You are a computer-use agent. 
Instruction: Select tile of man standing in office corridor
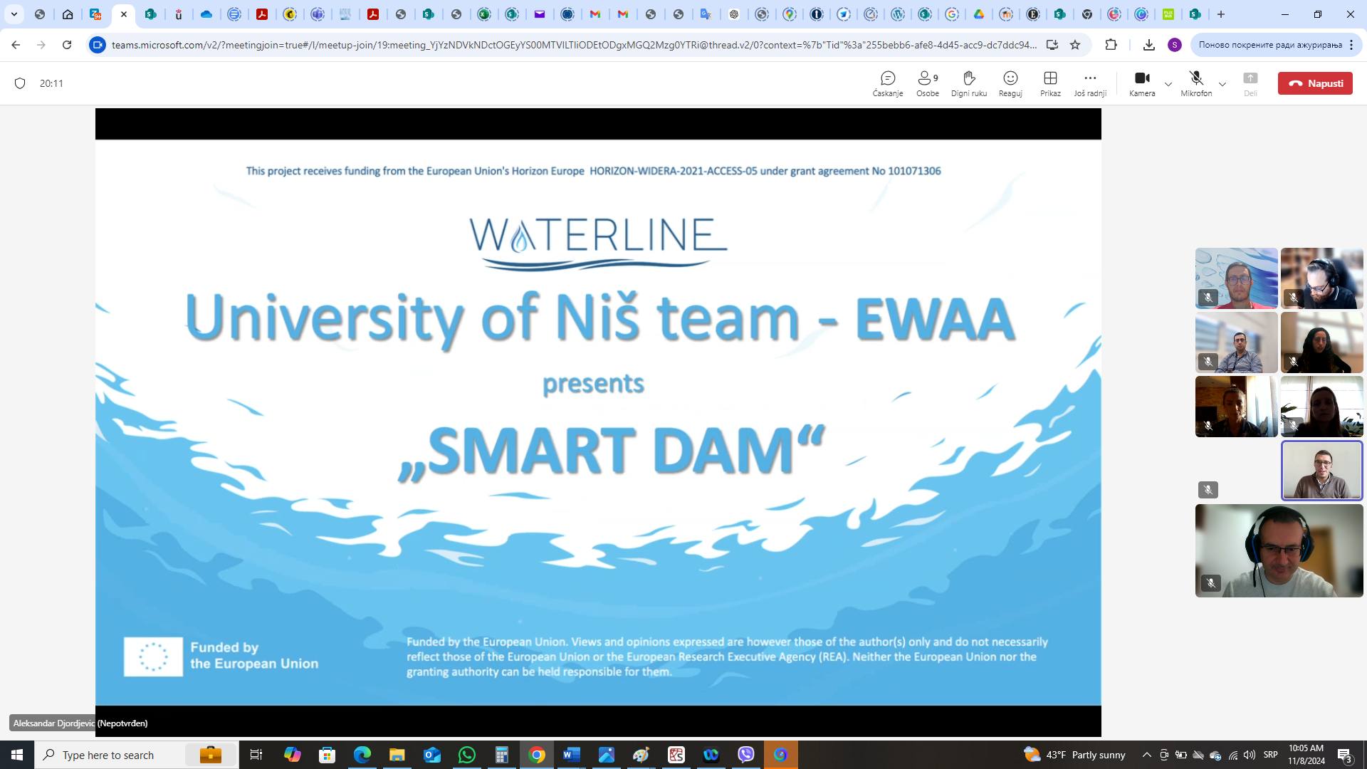(x=1237, y=342)
